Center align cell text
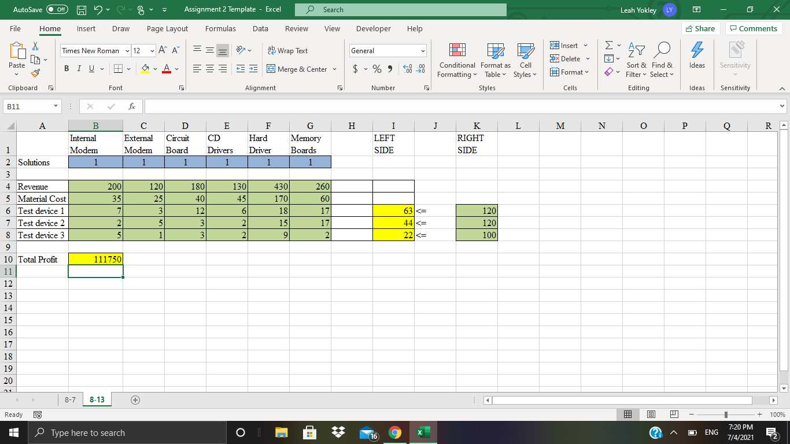 coord(211,69)
